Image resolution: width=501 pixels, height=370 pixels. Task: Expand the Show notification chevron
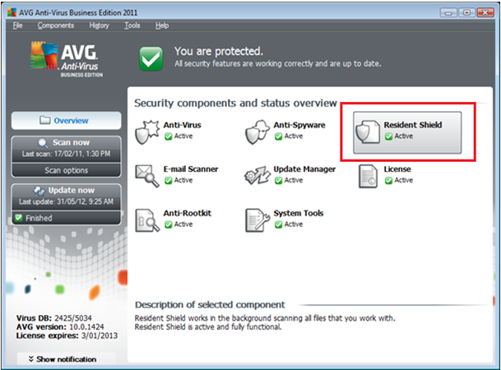click(31, 358)
